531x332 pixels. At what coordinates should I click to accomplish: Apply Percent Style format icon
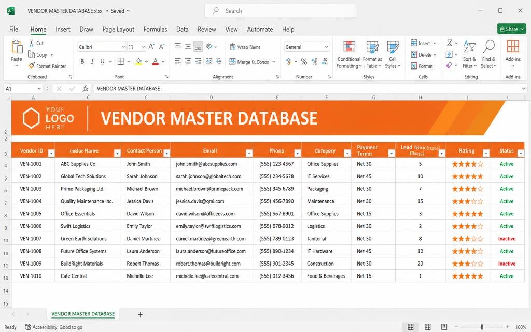[304, 61]
